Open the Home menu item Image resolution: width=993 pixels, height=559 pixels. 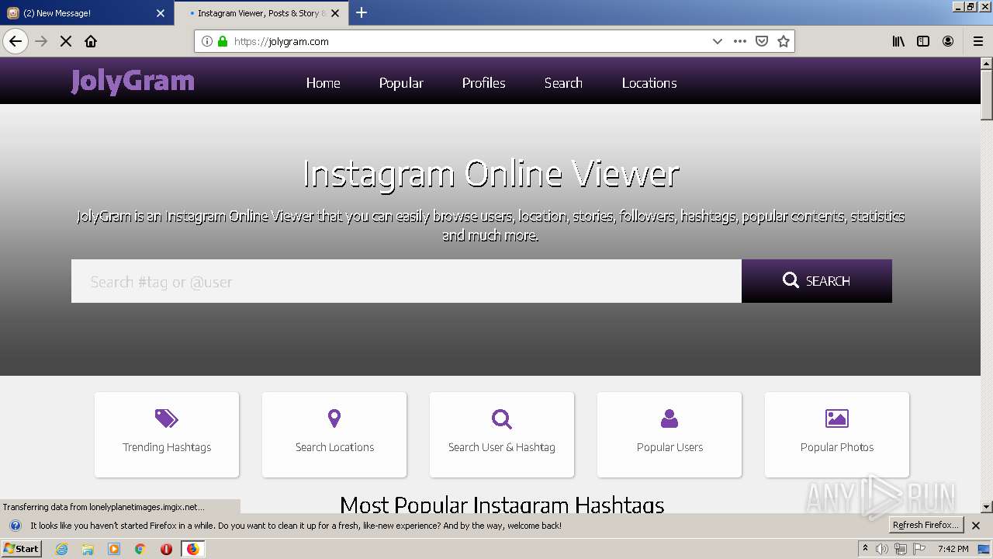point(323,83)
